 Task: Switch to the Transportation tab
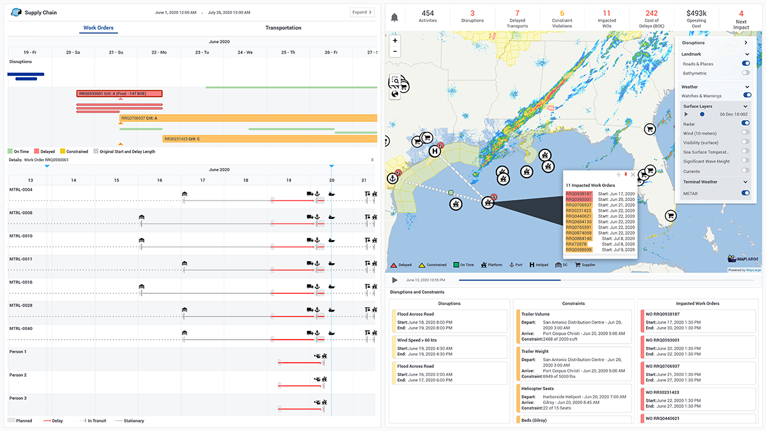283,27
